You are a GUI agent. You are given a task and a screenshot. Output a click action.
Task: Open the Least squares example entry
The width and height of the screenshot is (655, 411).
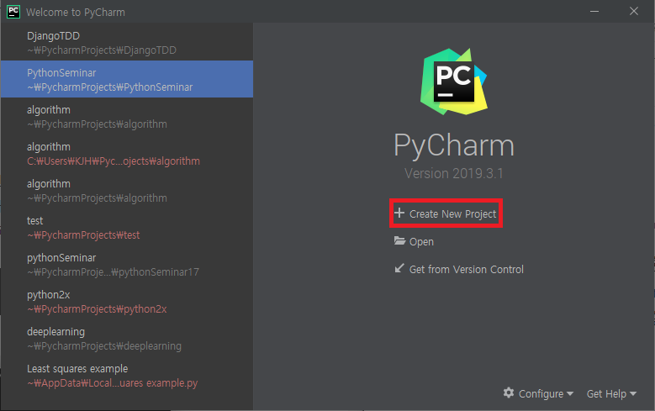(x=127, y=375)
